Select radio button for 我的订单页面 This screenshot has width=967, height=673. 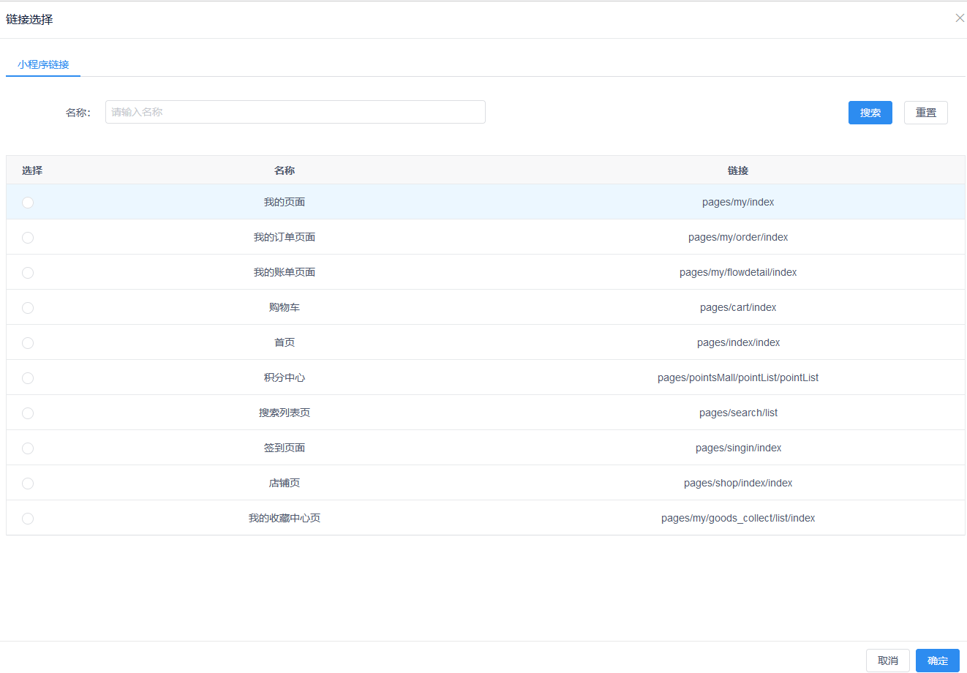coord(28,238)
